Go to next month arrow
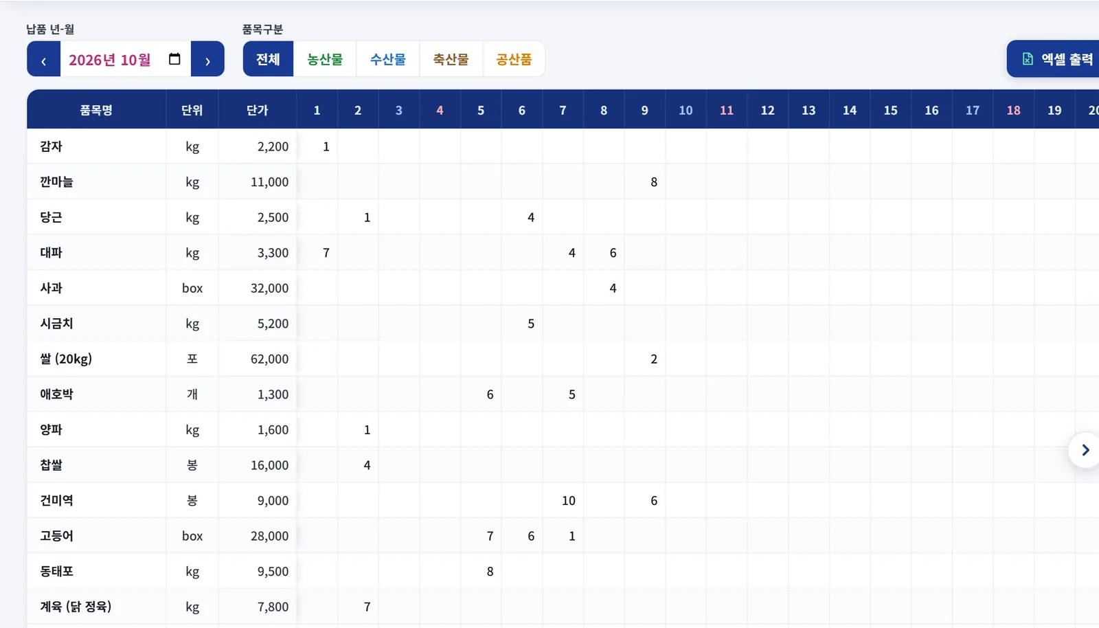This screenshot has width=1099, height=628. pos(207,59)
